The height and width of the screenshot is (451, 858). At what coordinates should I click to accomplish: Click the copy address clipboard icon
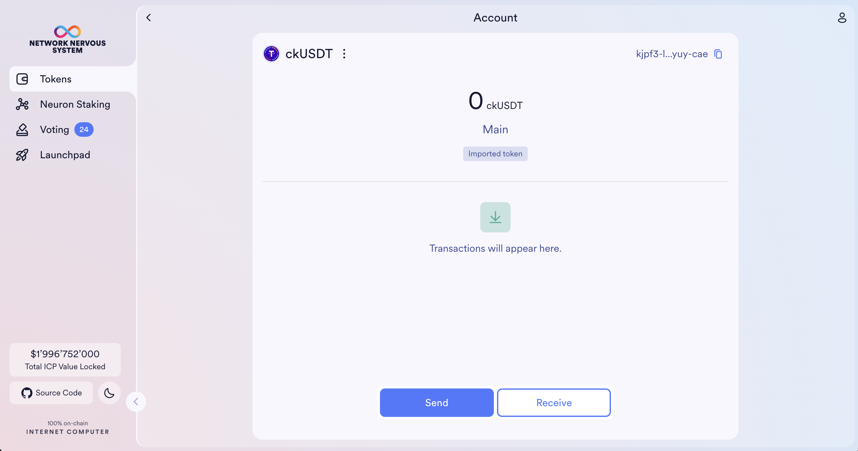(718, 54)
